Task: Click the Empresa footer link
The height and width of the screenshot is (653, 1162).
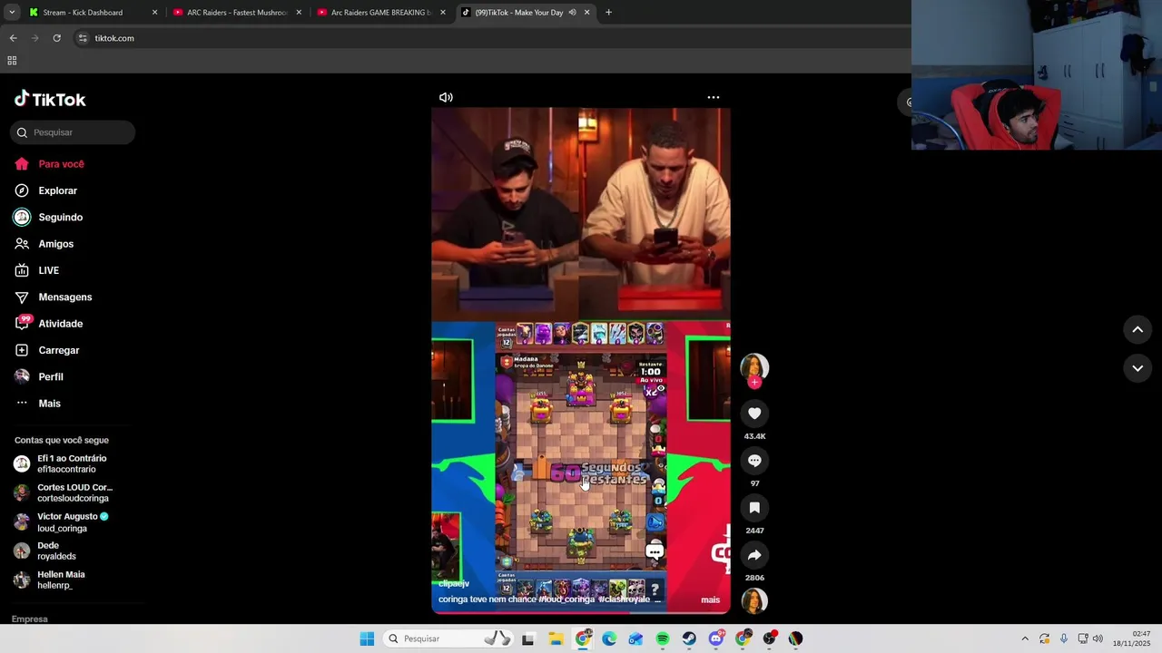Action: point(30,619)
